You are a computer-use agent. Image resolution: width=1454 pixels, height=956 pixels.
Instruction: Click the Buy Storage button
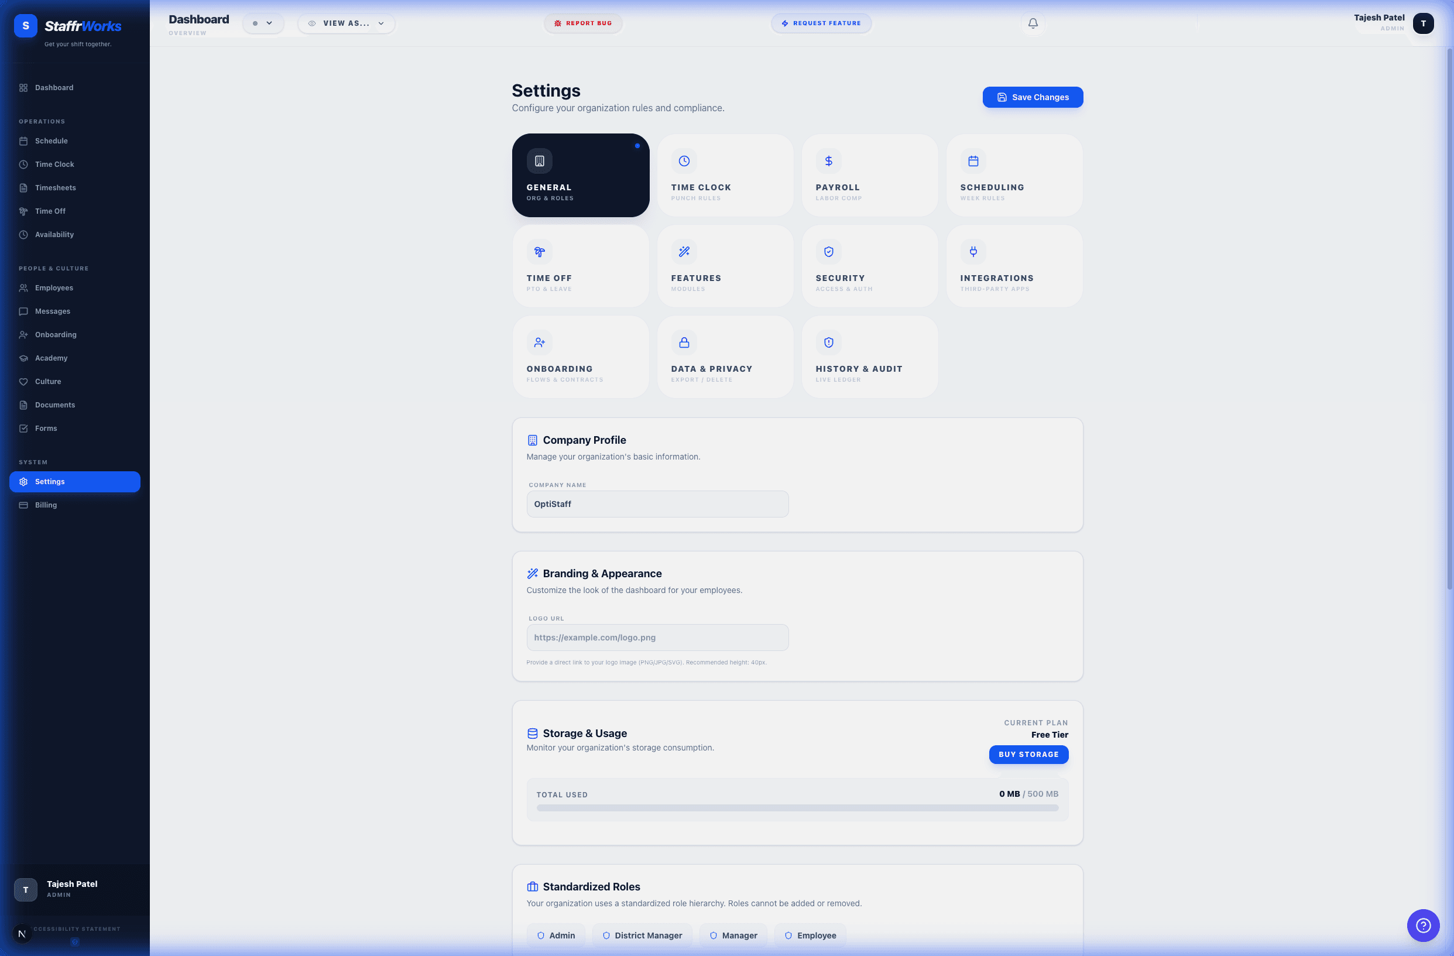[1028, 755]
